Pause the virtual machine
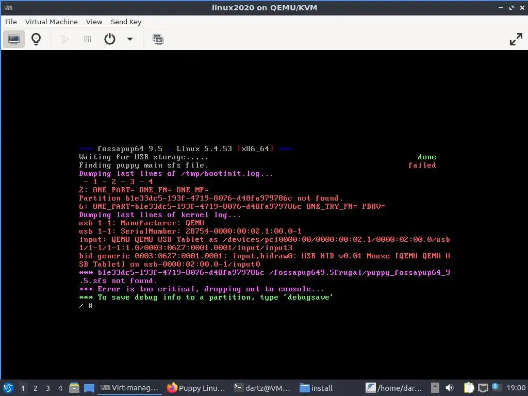Screen dimensions: 528x396 click(x=88, y=39)
